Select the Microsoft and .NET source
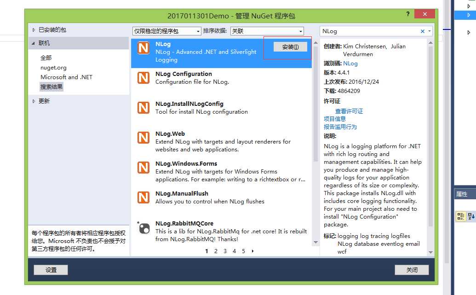 (66, 77)
